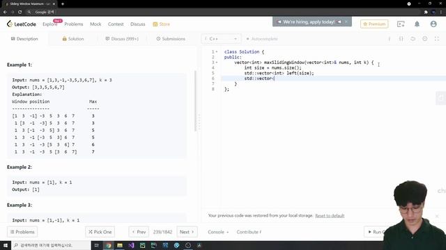Screen dimensions: 446x250
Task: Go to the Next problem
Action: tap(187, 232)
